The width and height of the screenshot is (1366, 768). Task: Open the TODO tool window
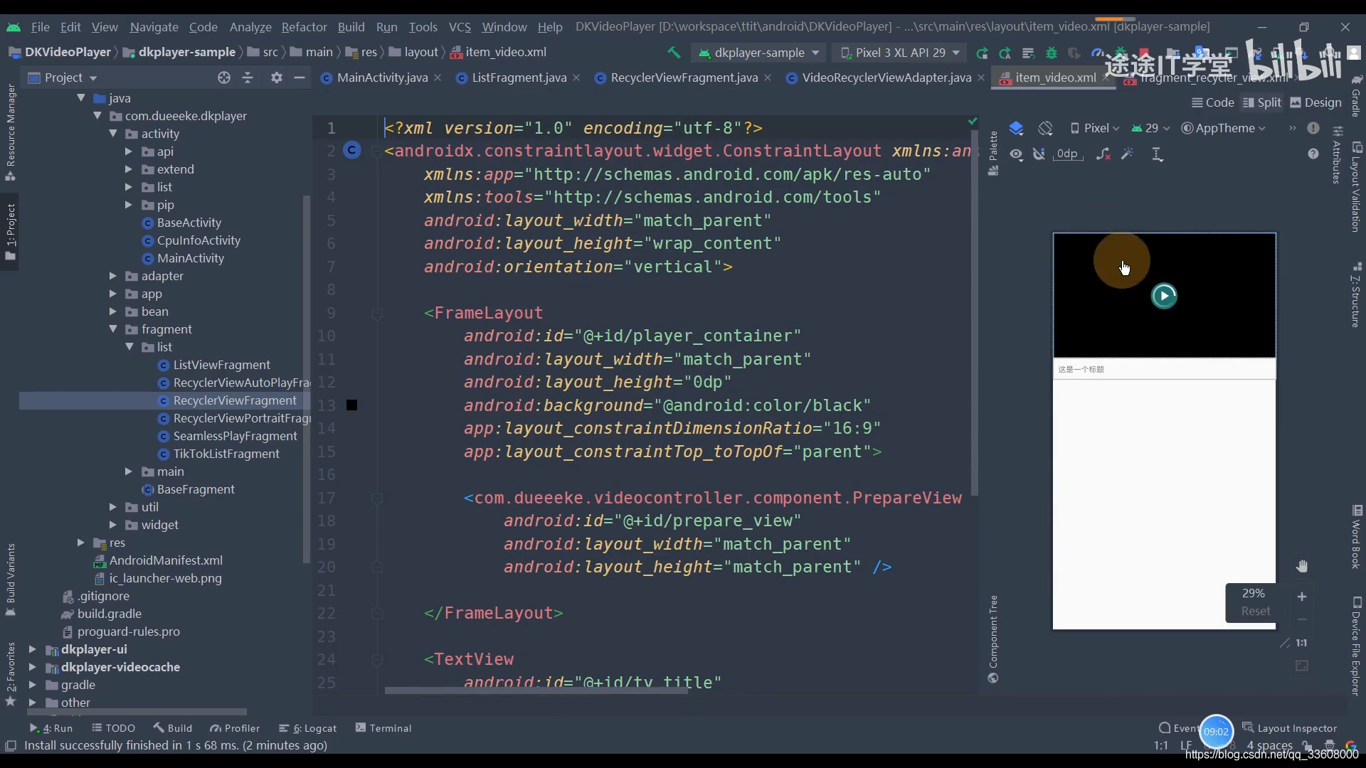coord(114,728)
